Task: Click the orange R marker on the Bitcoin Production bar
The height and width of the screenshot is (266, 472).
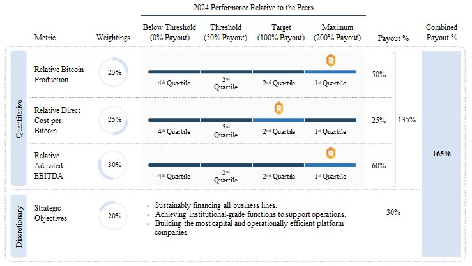Action: (x=330, y=61)
